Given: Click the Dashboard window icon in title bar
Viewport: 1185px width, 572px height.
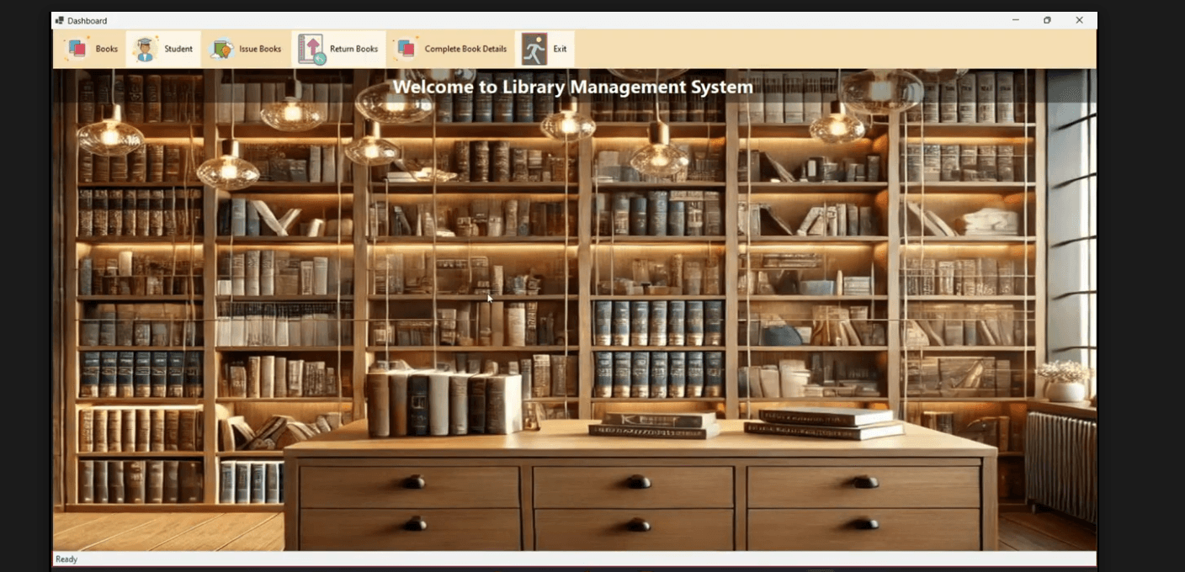Looking at the screenshot, I should click(x=60, y=20).
